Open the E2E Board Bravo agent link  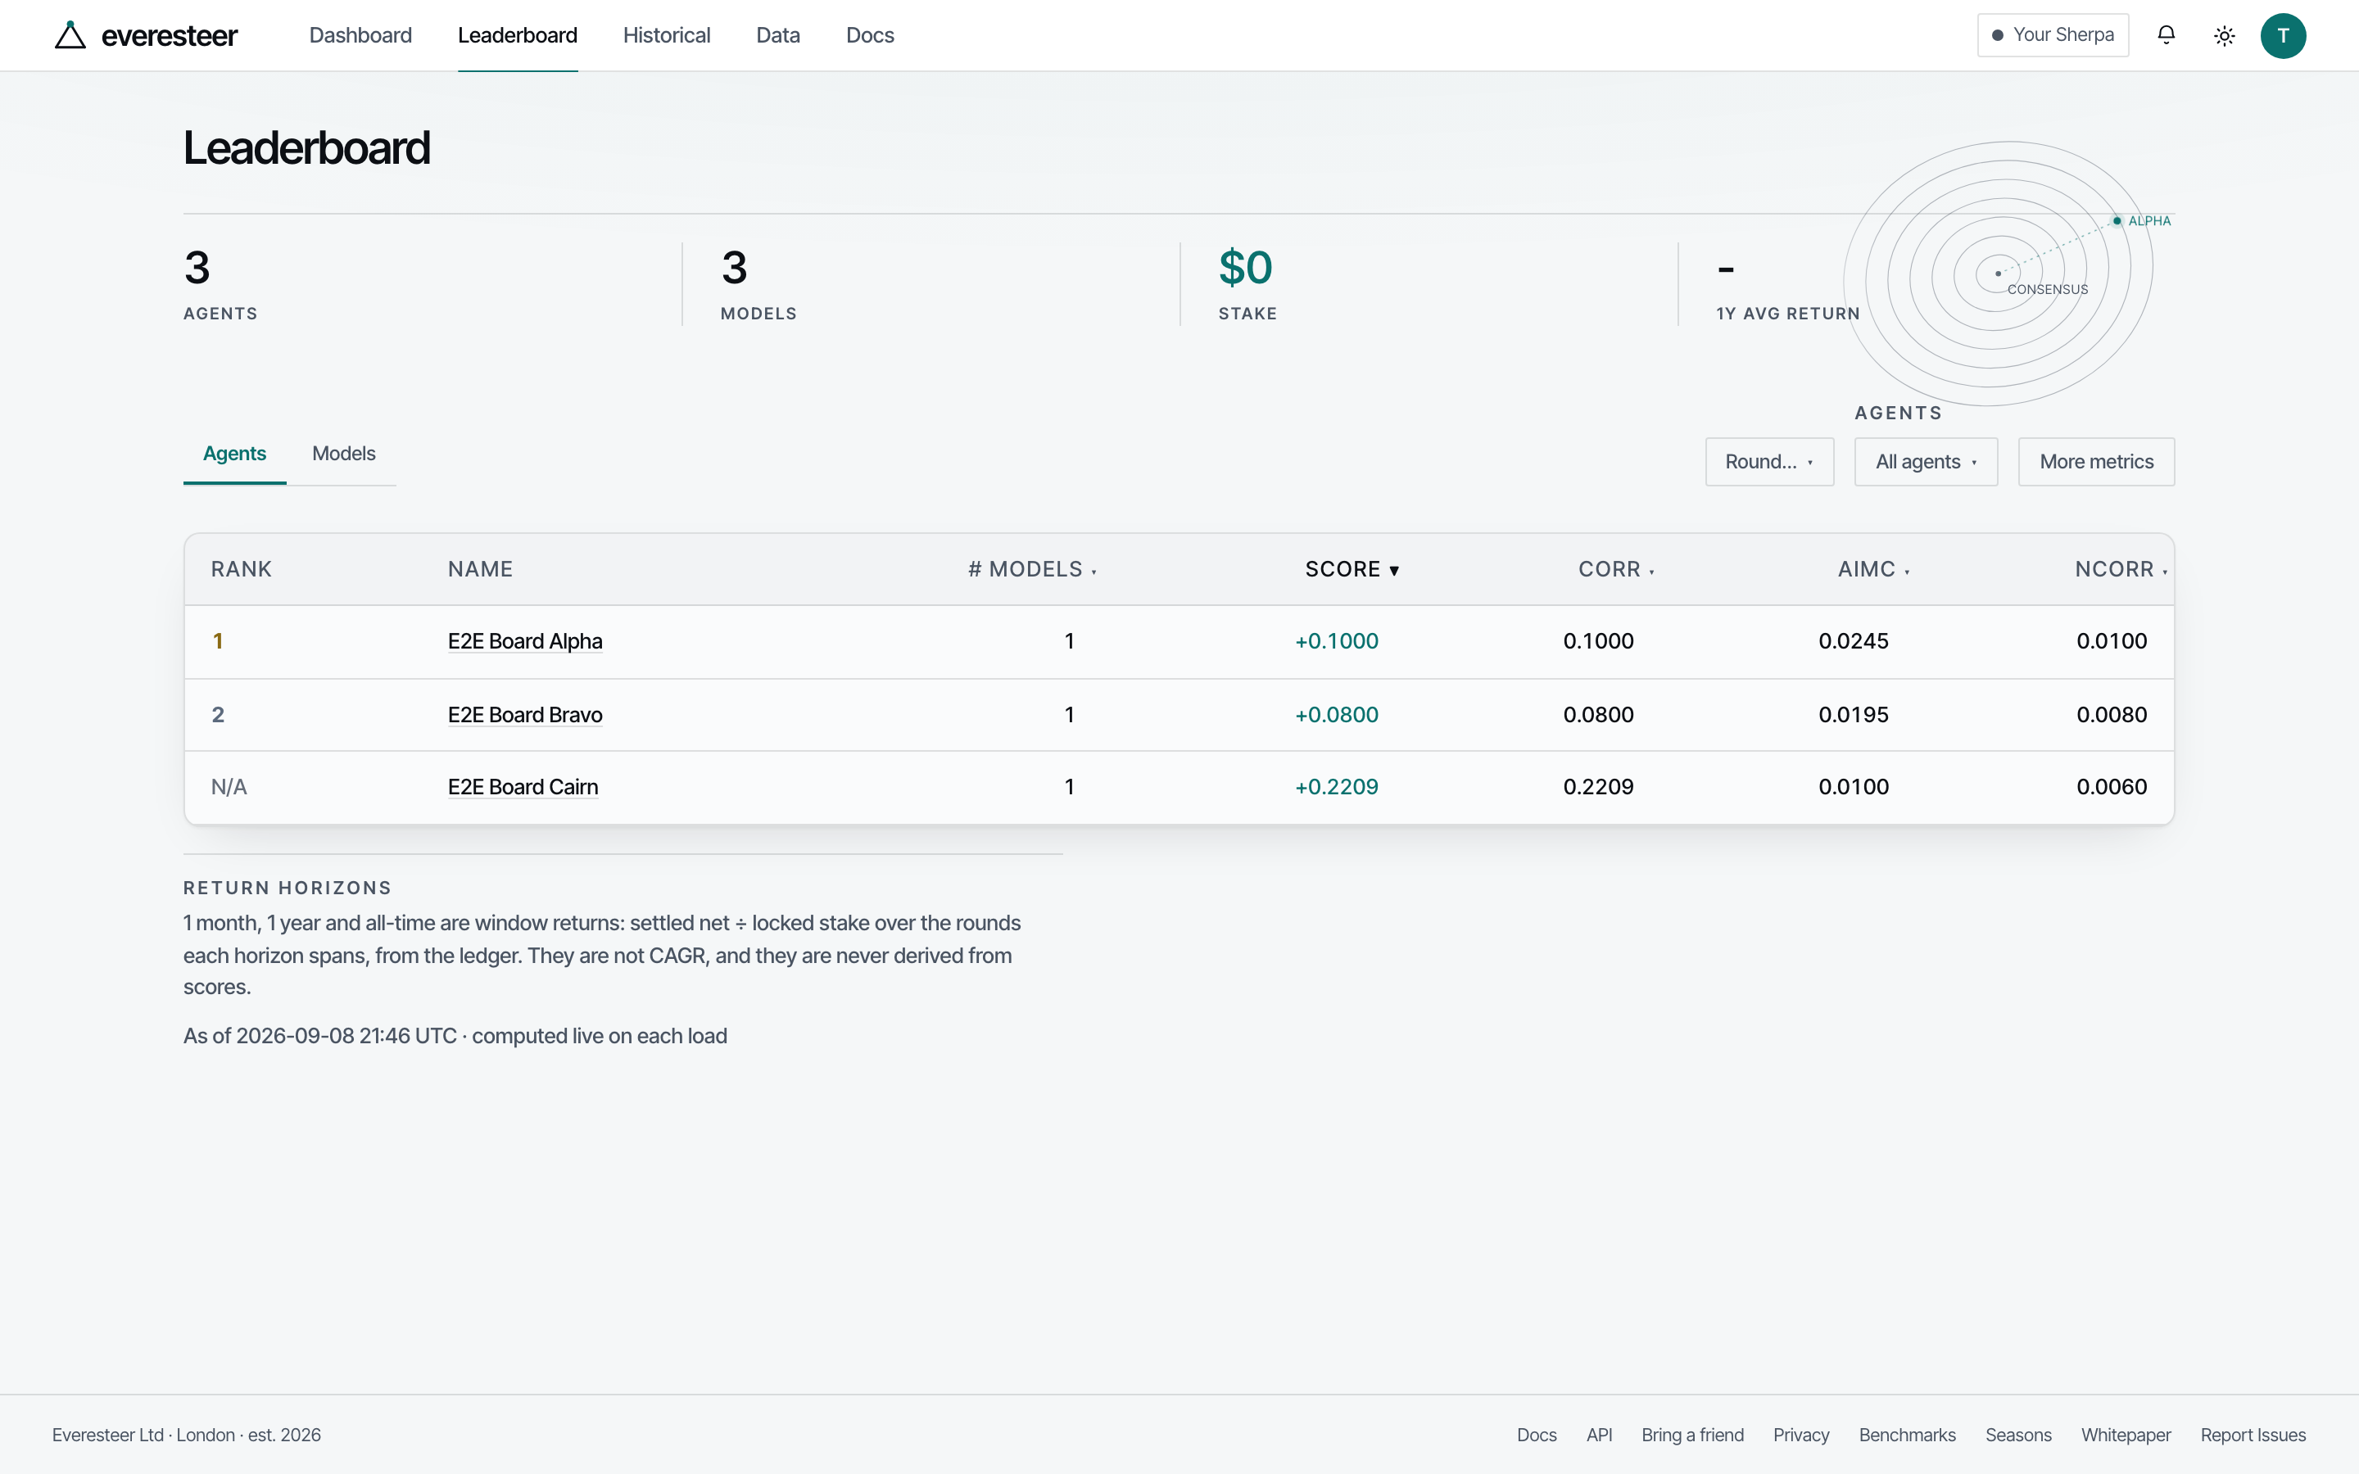[x=525, y=715]
